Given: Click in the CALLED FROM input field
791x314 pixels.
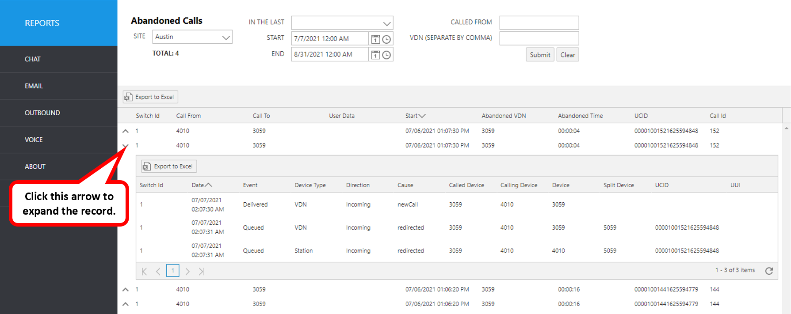Looking at the screenshot, I should click(539, 23).
